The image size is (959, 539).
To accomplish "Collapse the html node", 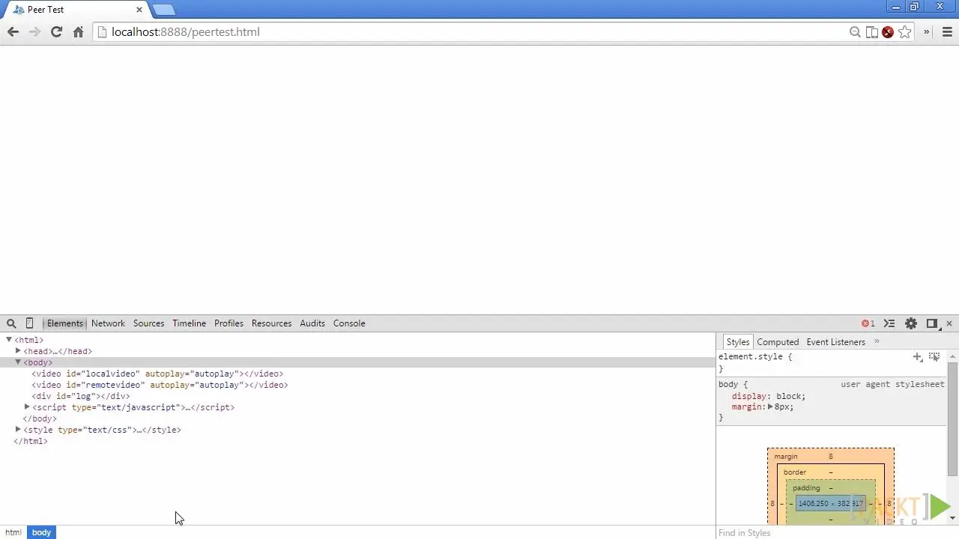I will (x=9, y=340).
